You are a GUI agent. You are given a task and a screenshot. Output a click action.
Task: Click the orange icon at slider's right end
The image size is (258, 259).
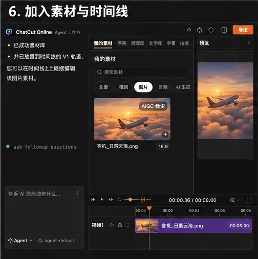point(143,199)
